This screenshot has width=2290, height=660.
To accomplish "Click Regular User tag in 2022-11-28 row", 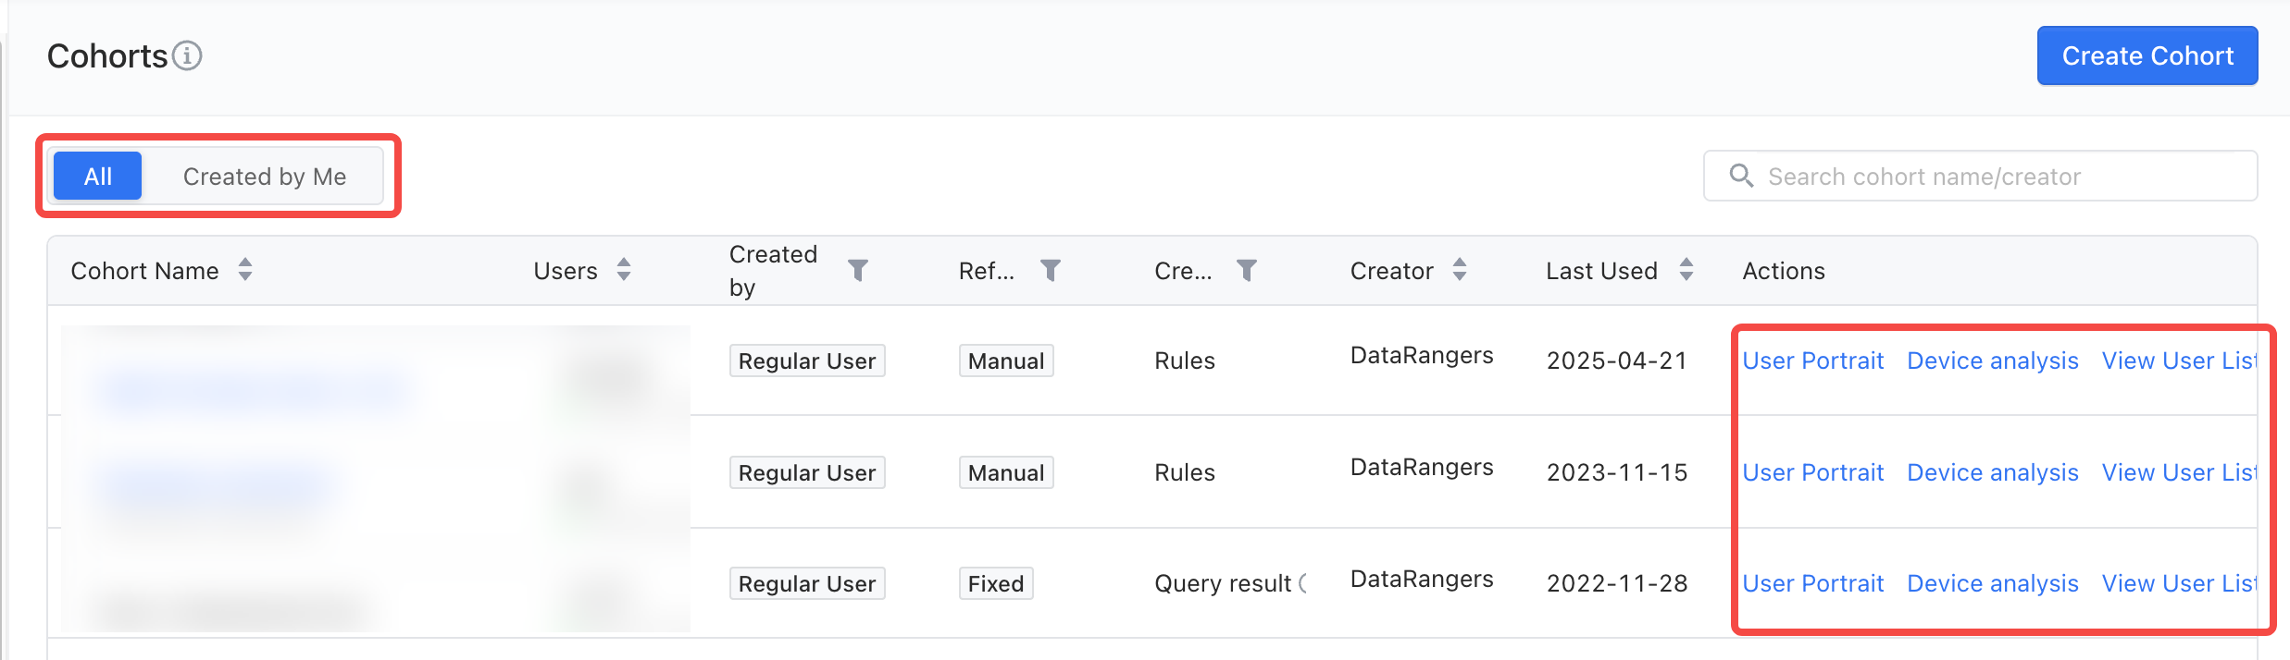I will pyautogui.click(x=807, y=583).
